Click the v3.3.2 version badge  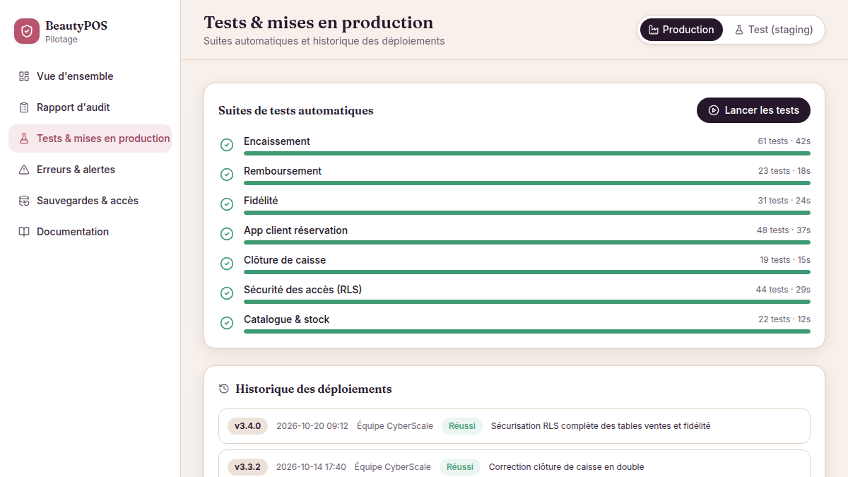[247, 467]
